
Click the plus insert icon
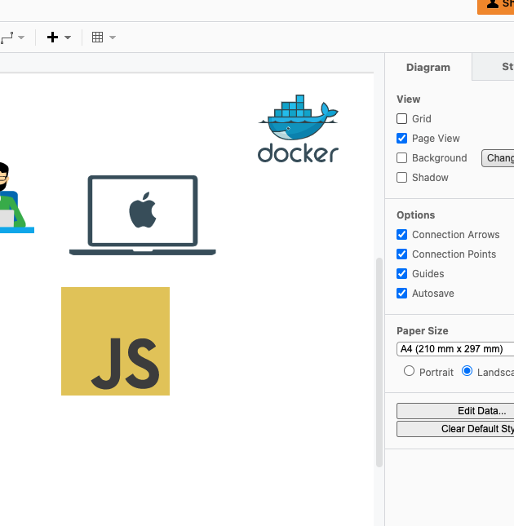[x=52, y=38]
